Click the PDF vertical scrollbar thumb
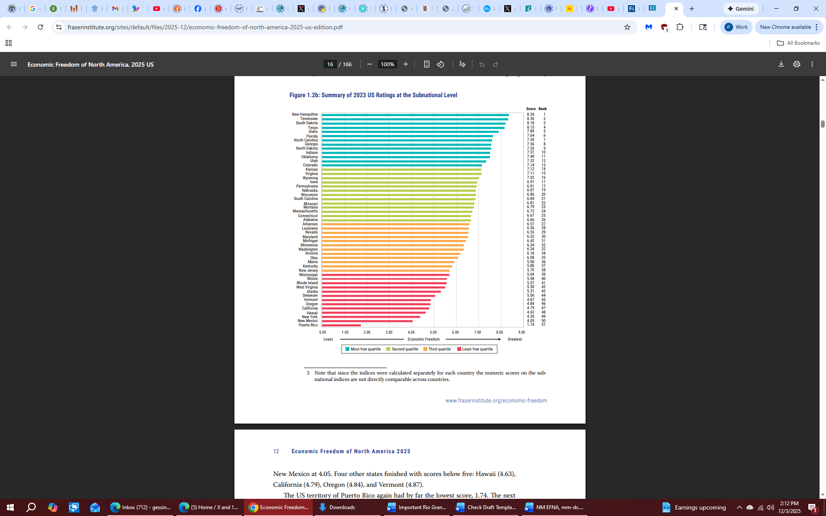 [x=823, y=124]
